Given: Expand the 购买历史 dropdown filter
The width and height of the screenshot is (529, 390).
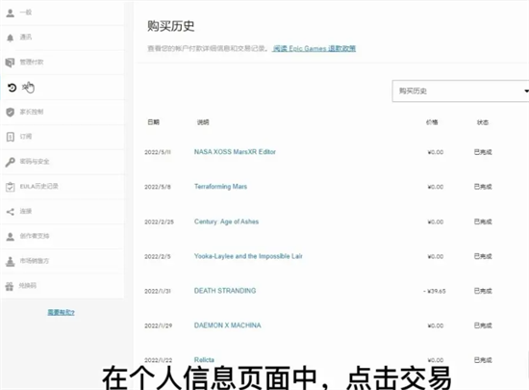Looking at the screenshot, I should pyautogui.click(x=461, y=91).
